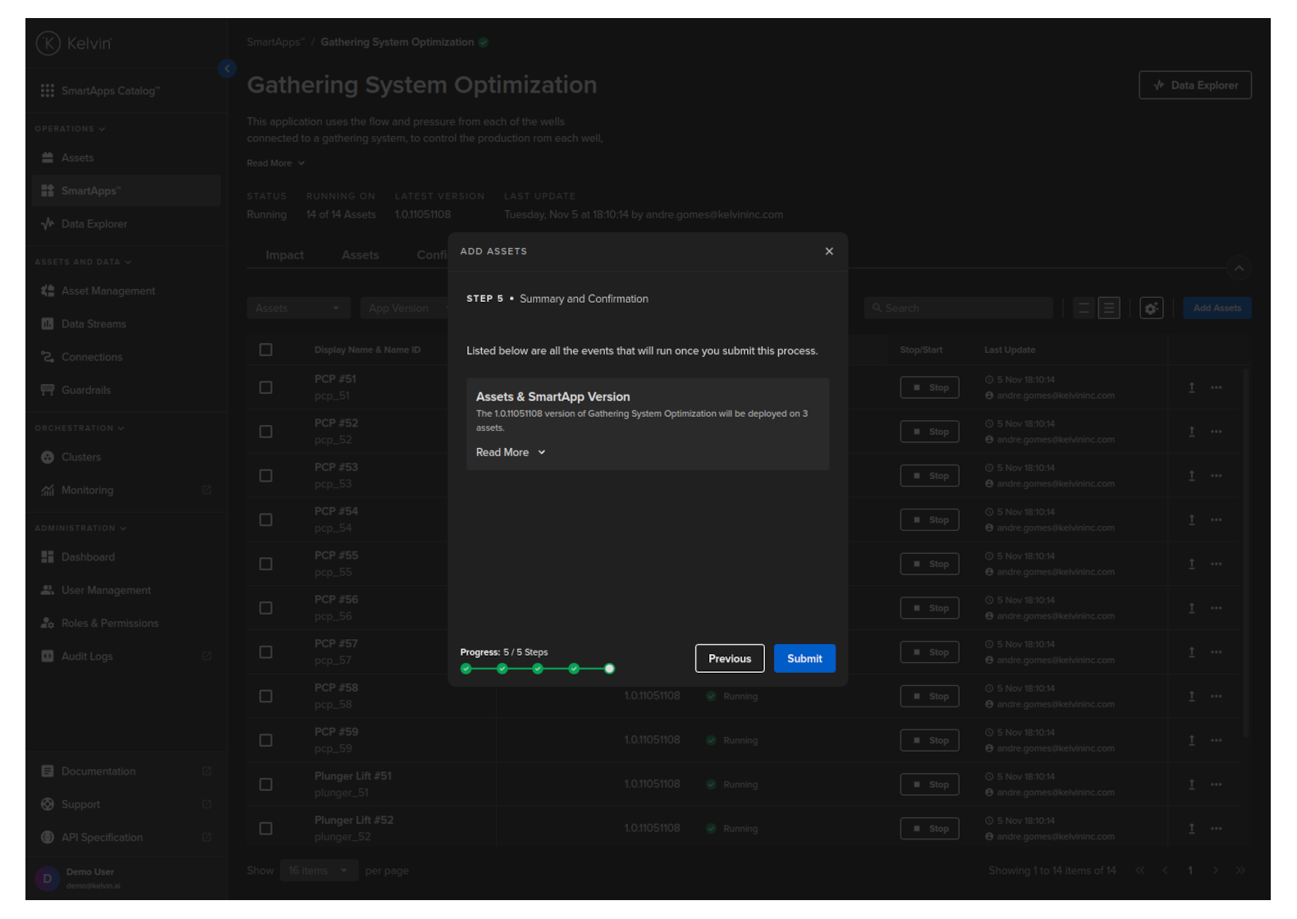This screenshot has width=1297, height=919.
Task: Go back with the Previous button
Action: [x=729, y=659]
